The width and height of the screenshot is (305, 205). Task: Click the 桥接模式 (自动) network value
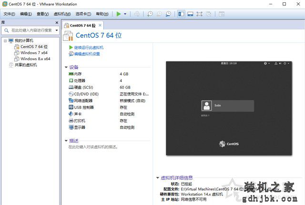(132, 100)
